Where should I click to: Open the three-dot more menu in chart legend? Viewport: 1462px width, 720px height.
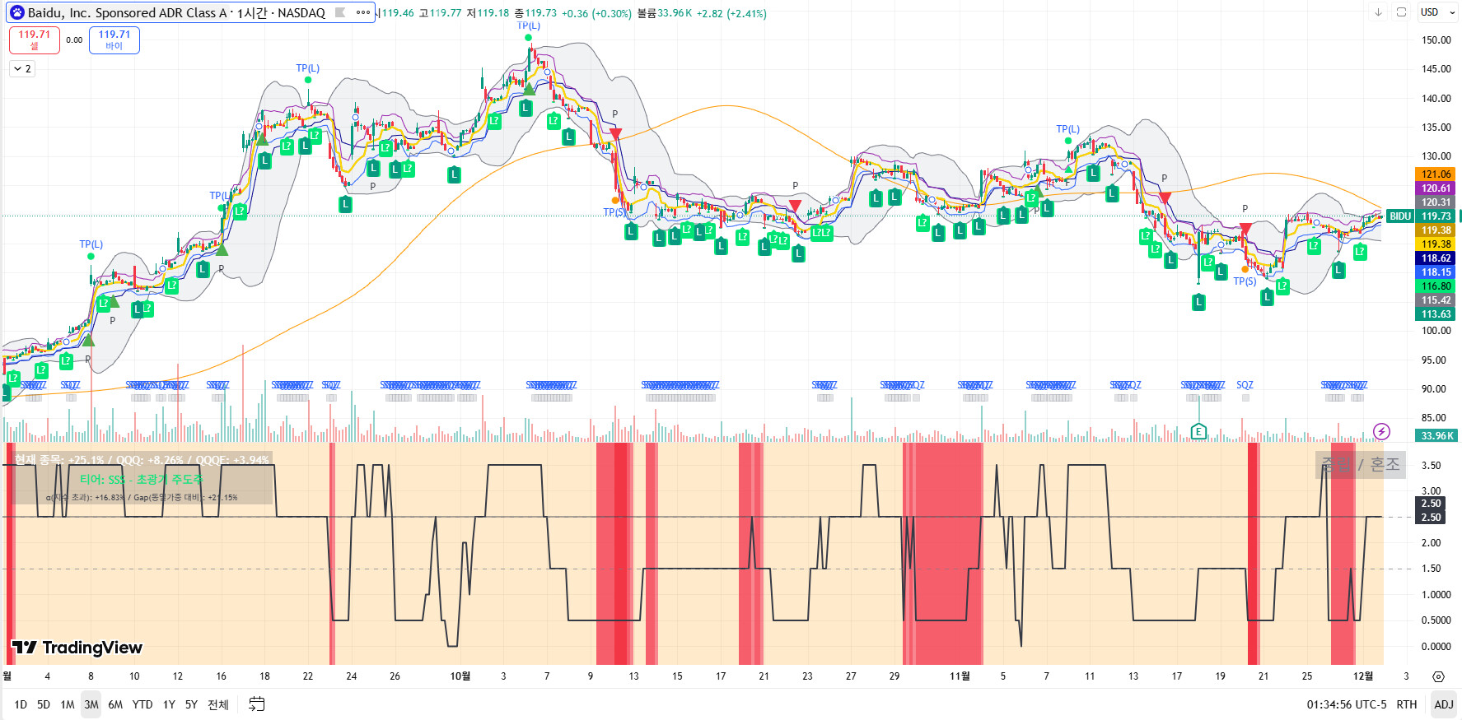(363, 12)
